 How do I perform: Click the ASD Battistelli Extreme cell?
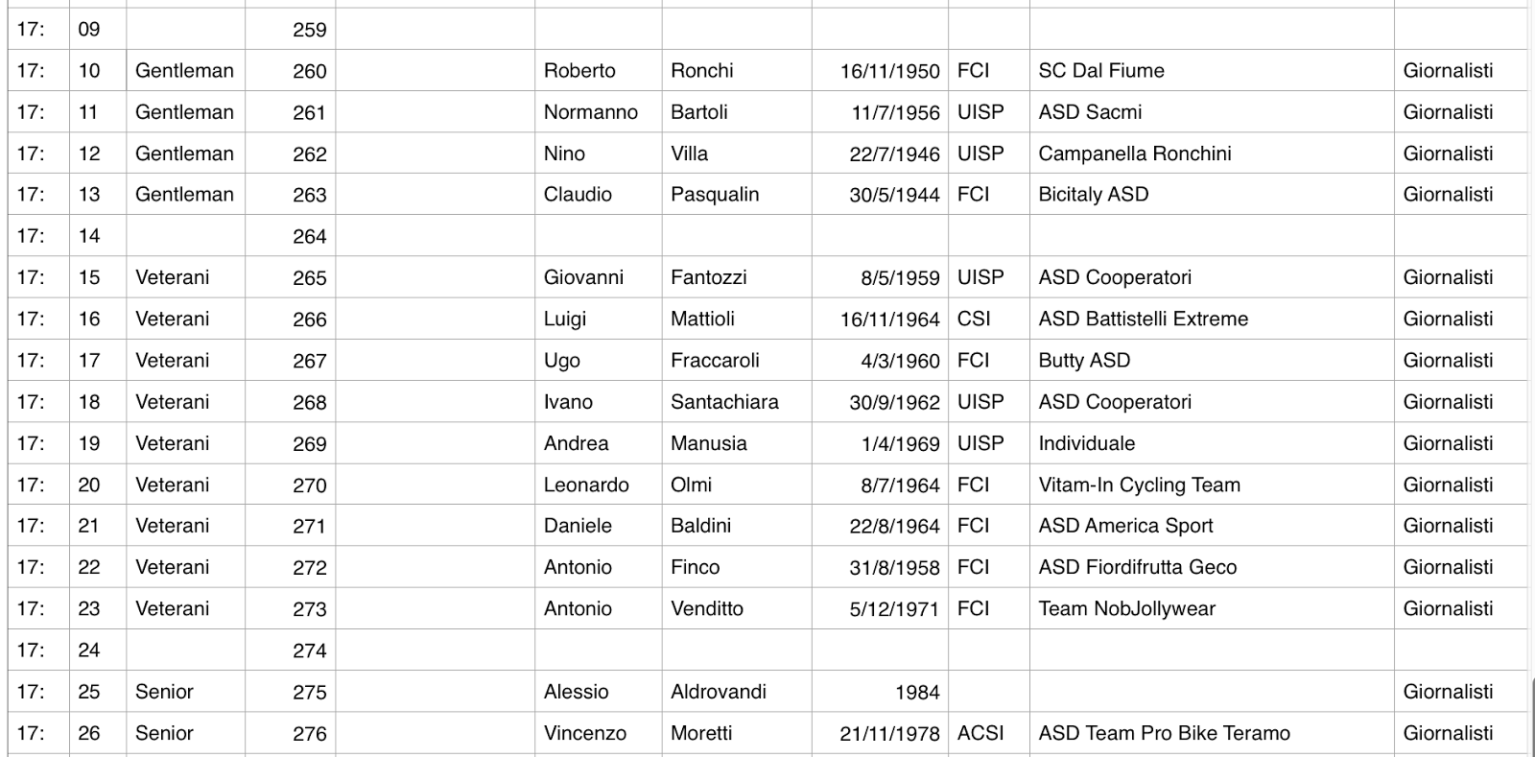pos(1212,318)
